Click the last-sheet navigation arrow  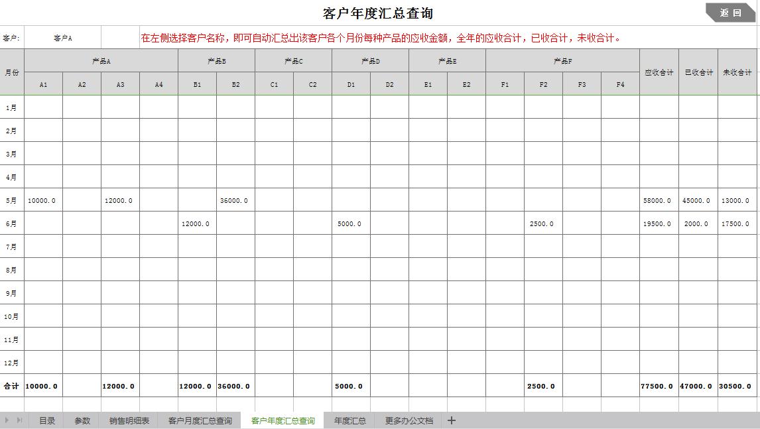[x=19, y=420]
